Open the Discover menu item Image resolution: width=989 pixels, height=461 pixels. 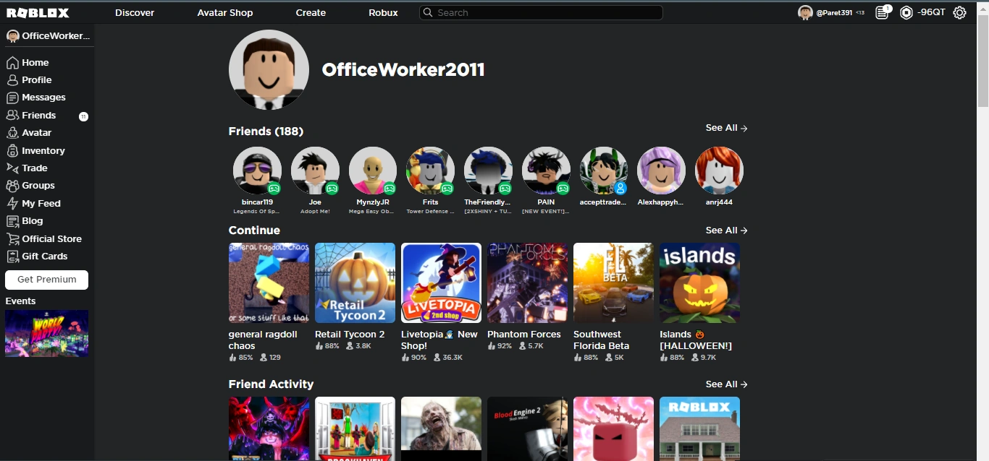(135, 12)
